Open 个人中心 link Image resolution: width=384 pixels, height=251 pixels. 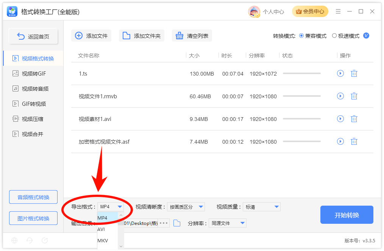(273, 12)
